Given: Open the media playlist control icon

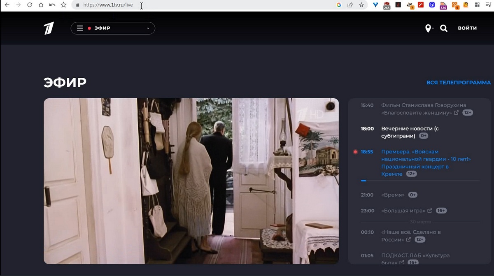Looking at the screenshot, I should pyautogui.click(x=489, y=5).
